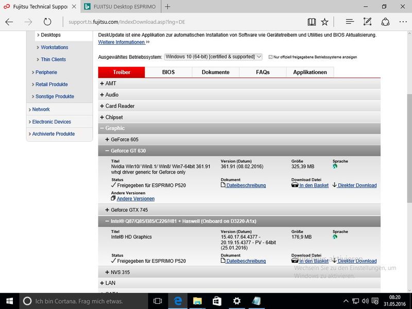Viewport: 412px width, 309px height.
Task: Expand the Geforce GTX 745 section
Action: (x=108, y=210)
